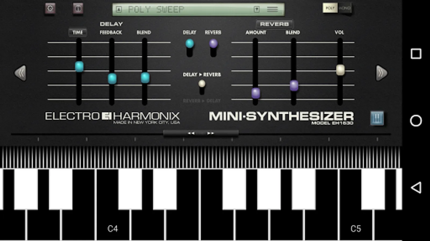Click the teal delay TIME slider knob
Screen dimensions: 430x241
(x=79, y=66)
